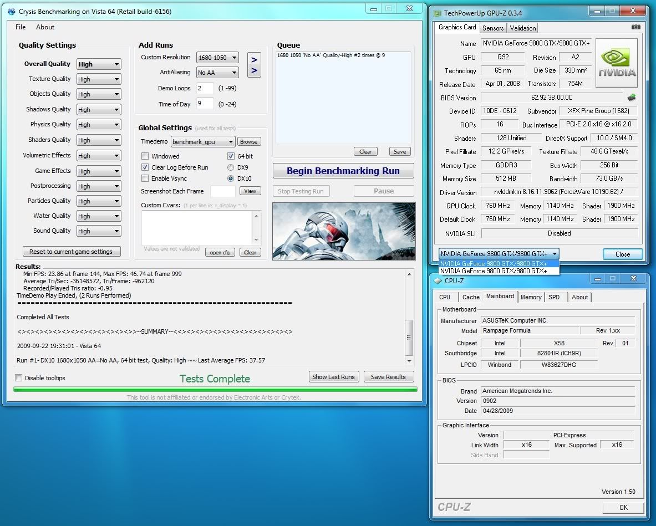Viewport: 656px width, 526px height.
Task: Click the Browse button for timedemo
Action: tap(249, 142)
